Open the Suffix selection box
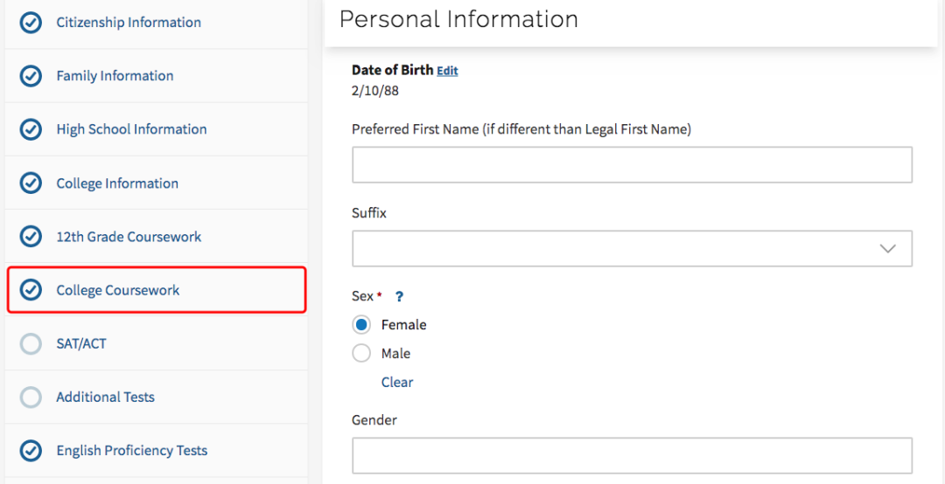 tap(633, 249)
